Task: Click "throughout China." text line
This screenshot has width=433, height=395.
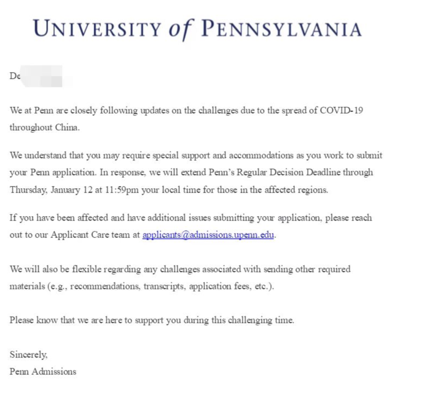Action: [45, 128]
